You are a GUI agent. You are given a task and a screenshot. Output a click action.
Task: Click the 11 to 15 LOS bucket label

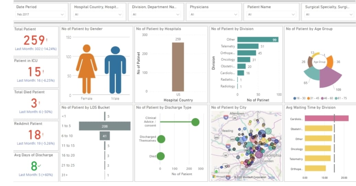[68, 146]
